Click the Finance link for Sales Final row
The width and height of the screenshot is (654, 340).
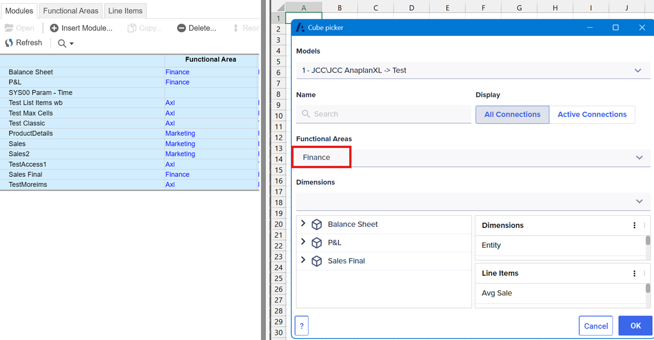click(x=177, y=174)
